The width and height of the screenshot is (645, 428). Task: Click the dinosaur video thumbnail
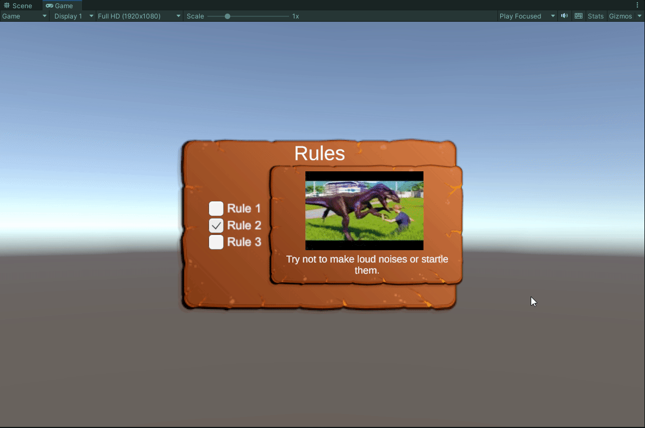(364, 210)
